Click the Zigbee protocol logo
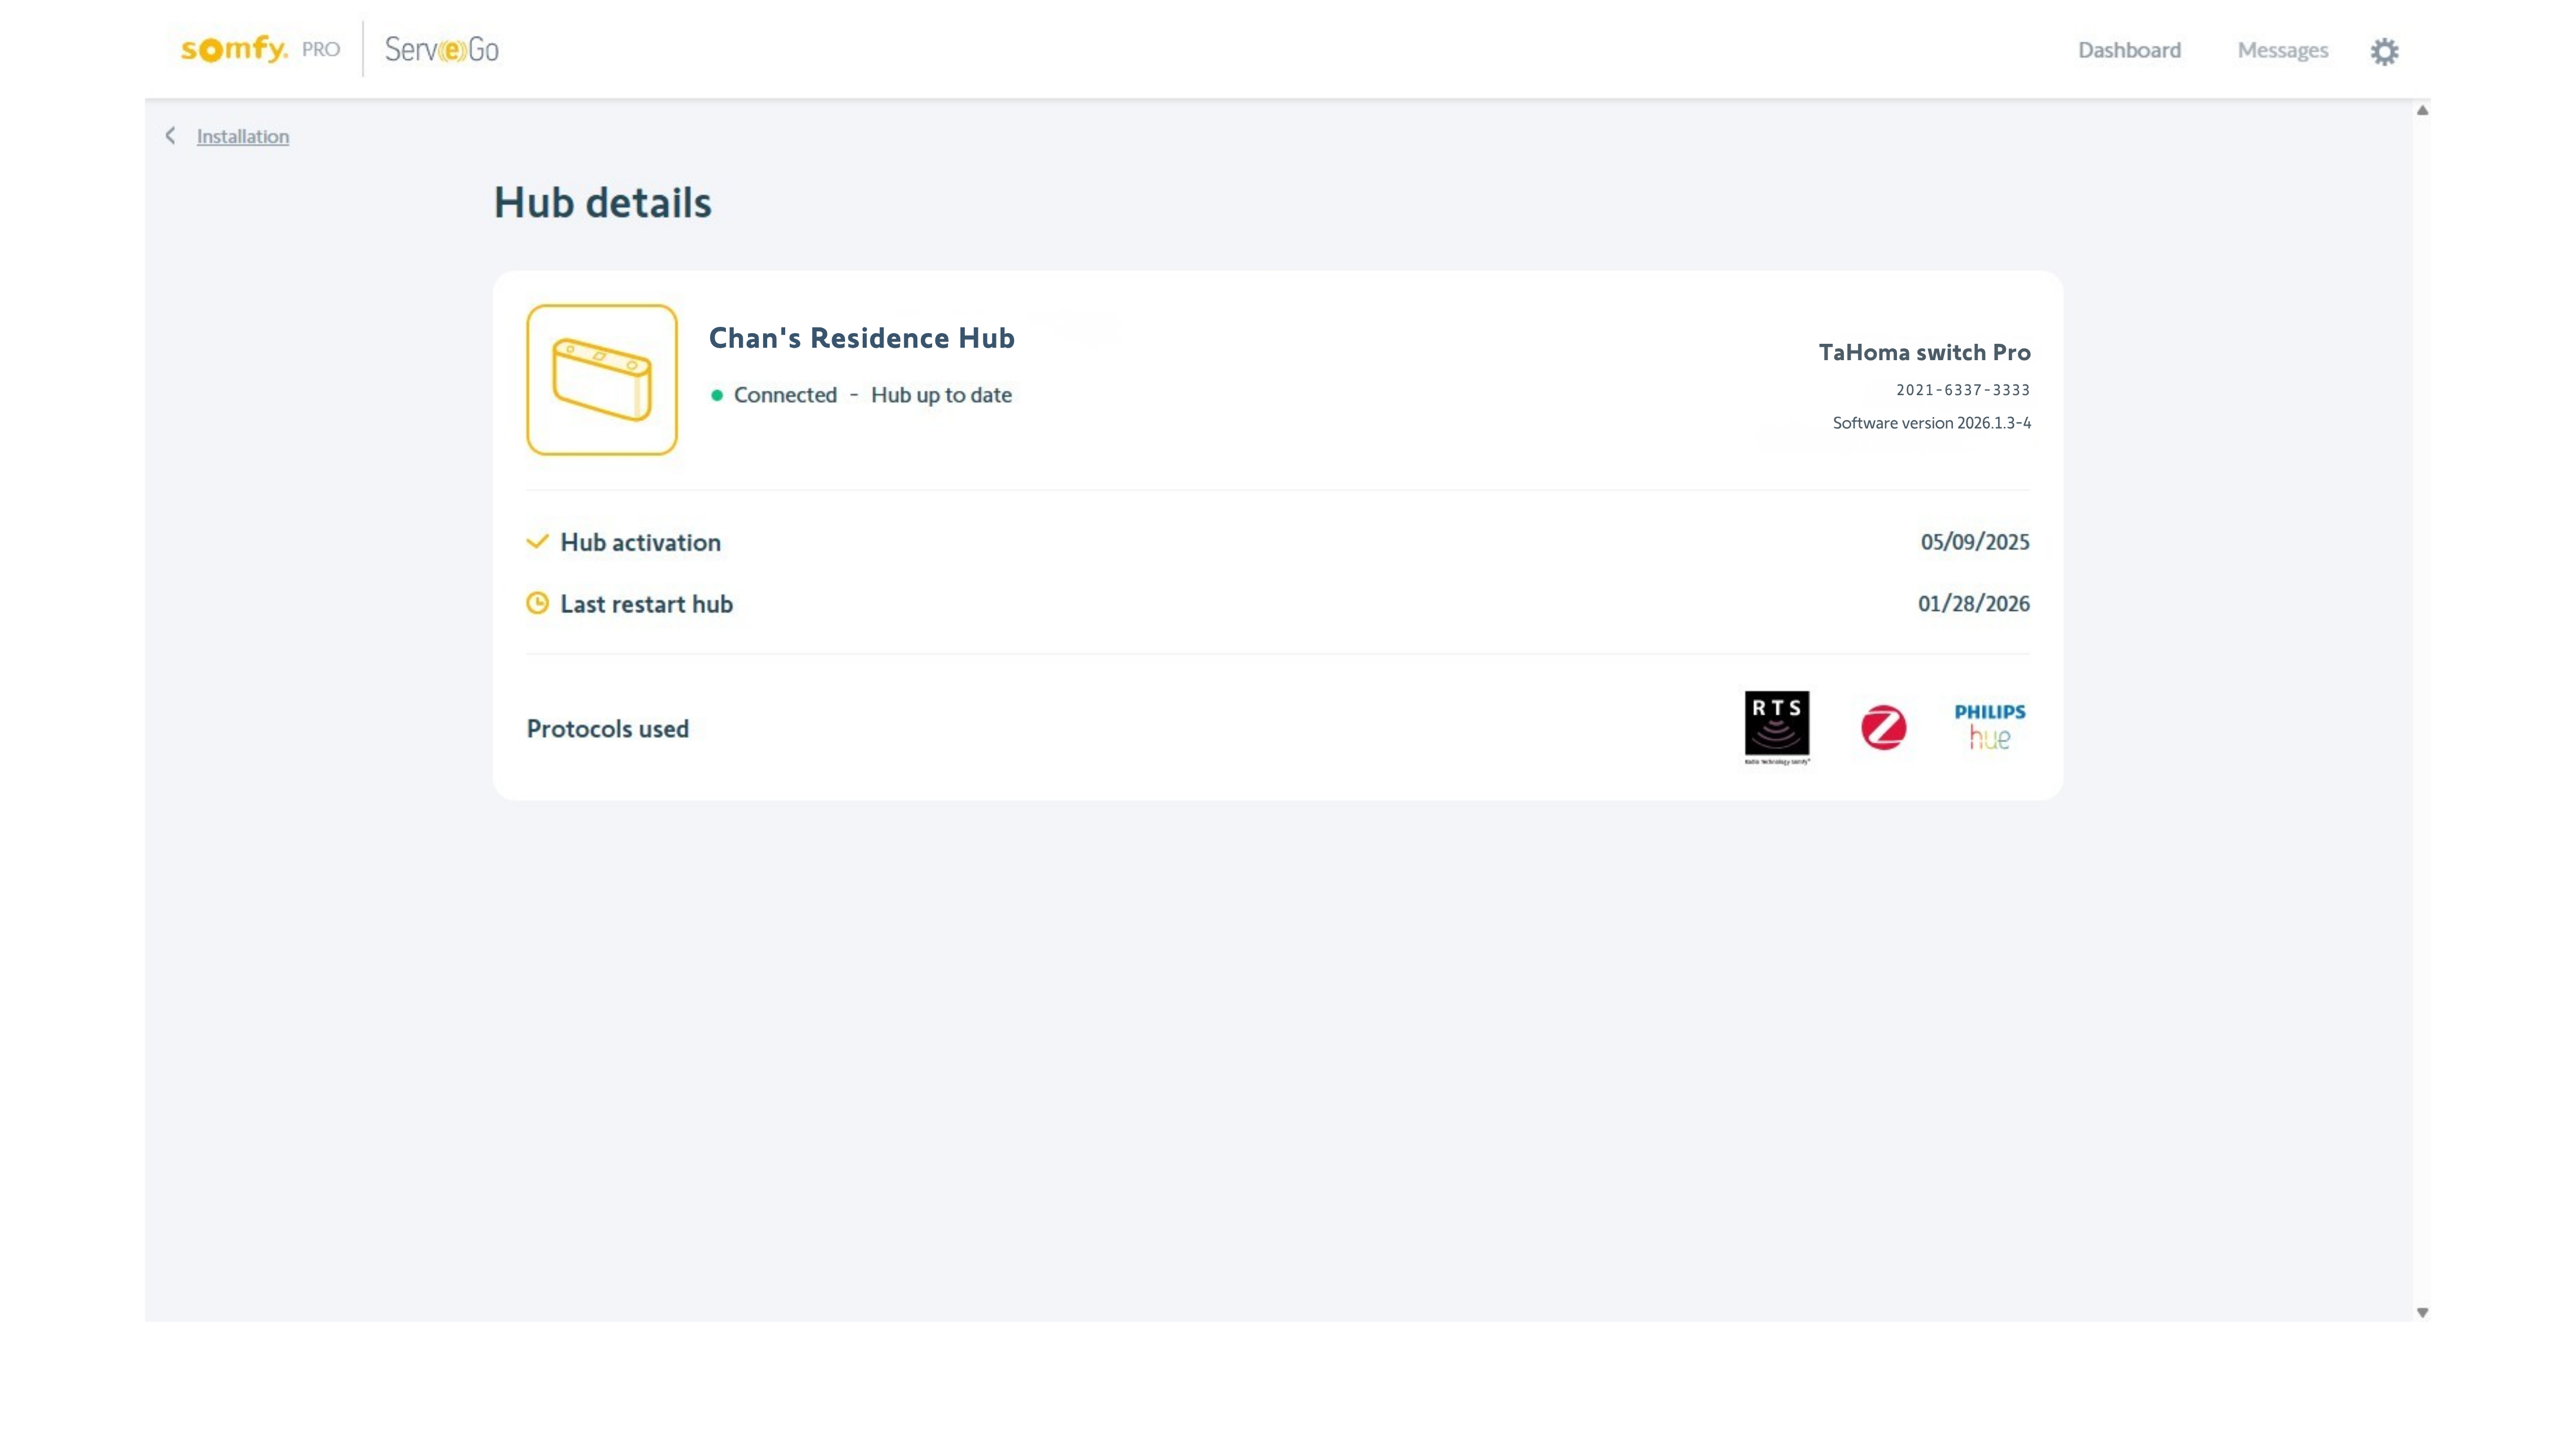 [1883, 728]
